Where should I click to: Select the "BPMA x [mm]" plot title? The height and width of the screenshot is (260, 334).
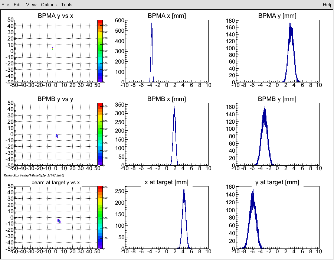tap(167, 16)
